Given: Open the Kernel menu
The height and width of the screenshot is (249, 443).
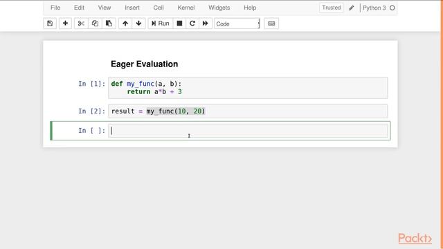Looking at the screenshot, I should (x=186, y=8).
